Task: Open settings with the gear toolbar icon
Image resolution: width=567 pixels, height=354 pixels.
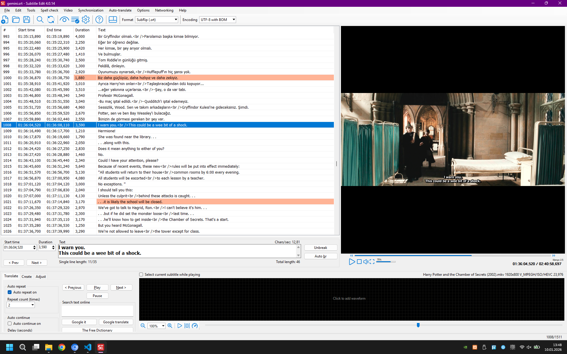Action: click(86, 20)
